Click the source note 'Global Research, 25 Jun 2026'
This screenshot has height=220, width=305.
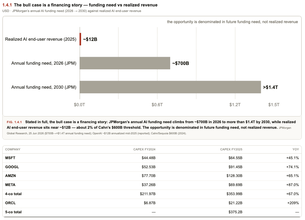[x=25, y=133]
